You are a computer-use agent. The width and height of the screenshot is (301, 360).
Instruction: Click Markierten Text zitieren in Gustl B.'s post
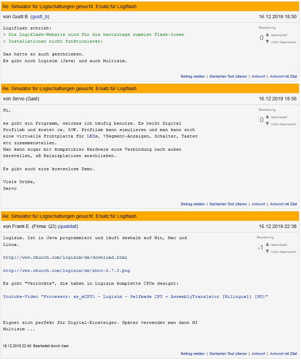(228, 76)
